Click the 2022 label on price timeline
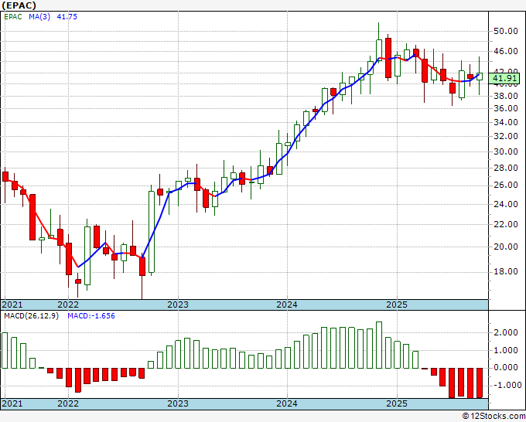This screenshot has height=422, width=526. (68, 305)
